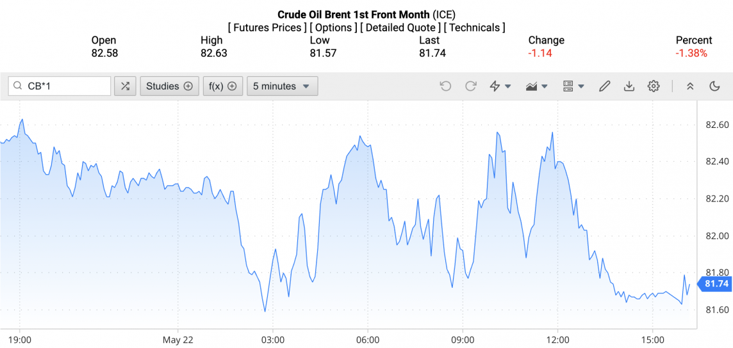Open the f(x) expression button
Screen dimensions: 733x348
click(223, 86)
